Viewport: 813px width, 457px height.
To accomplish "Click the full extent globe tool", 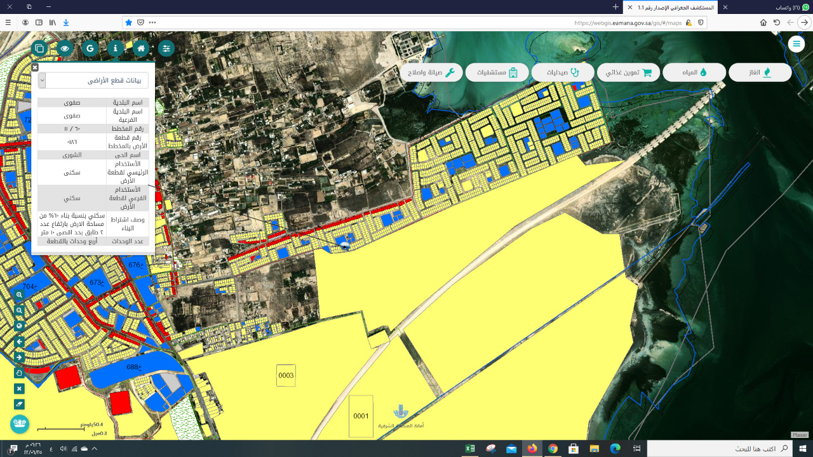I will point(19,326).
